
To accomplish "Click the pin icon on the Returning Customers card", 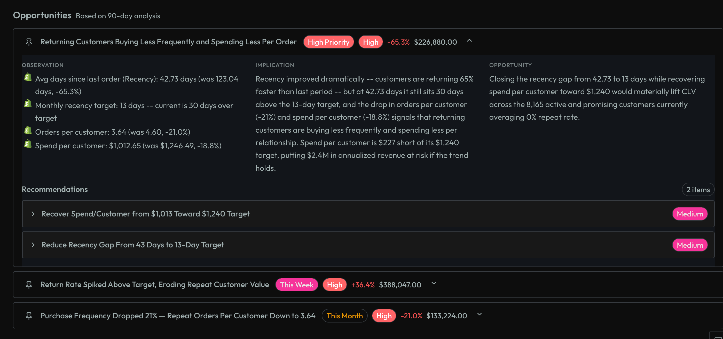I will 29,42.
